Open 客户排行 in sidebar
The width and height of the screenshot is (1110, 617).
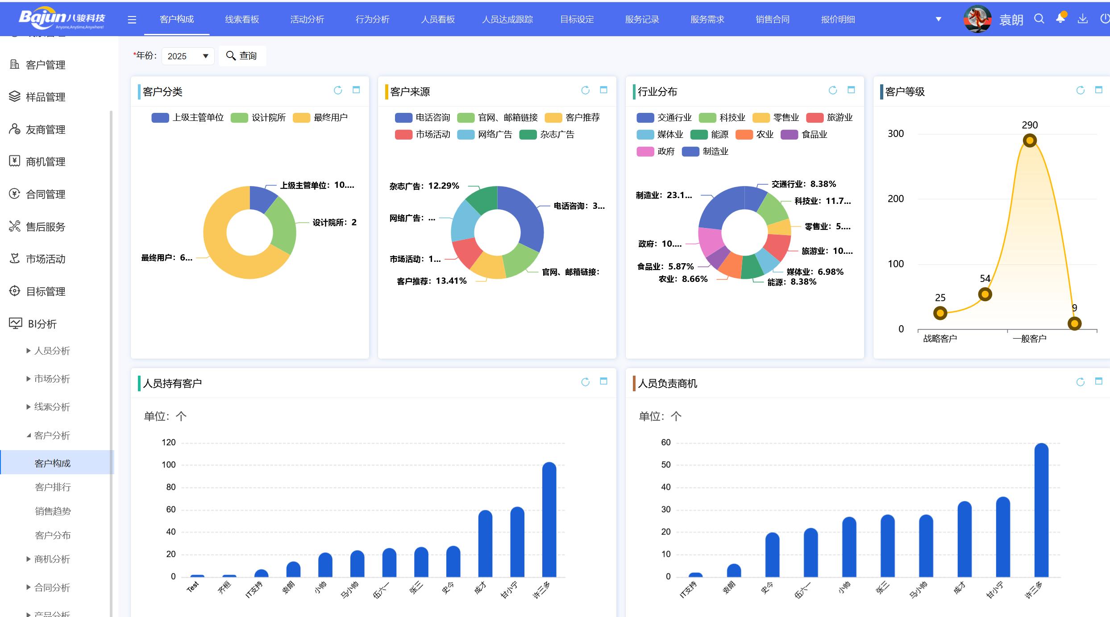pyautogui.click(x=53, y=487)
